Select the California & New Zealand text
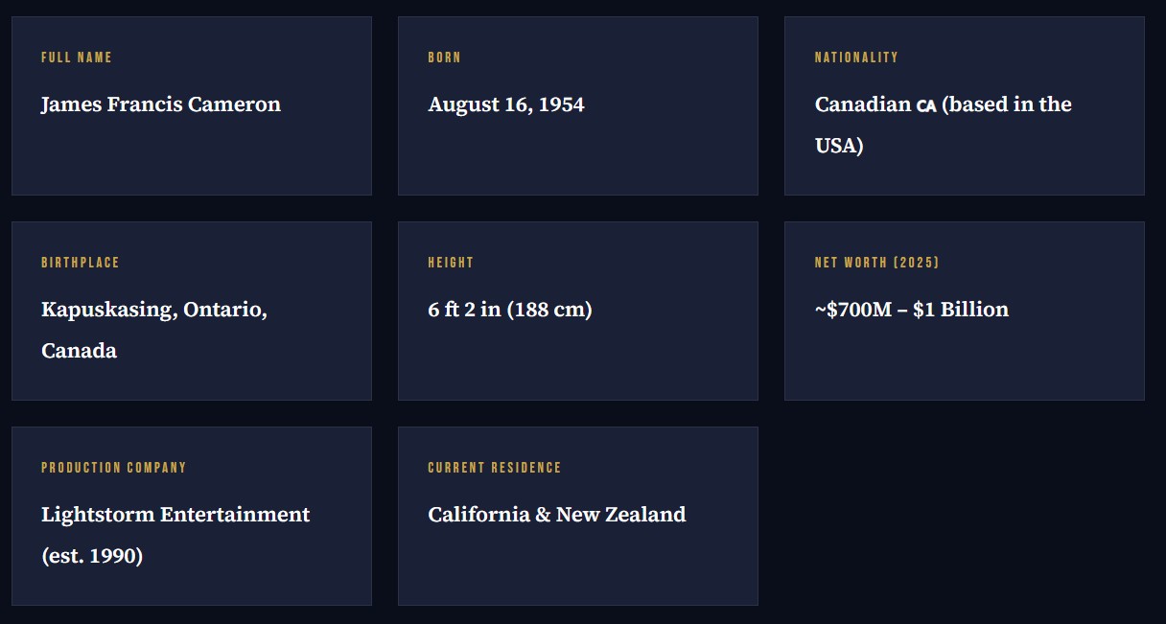This screenshot has width=1166, height=624. point(557,515)
